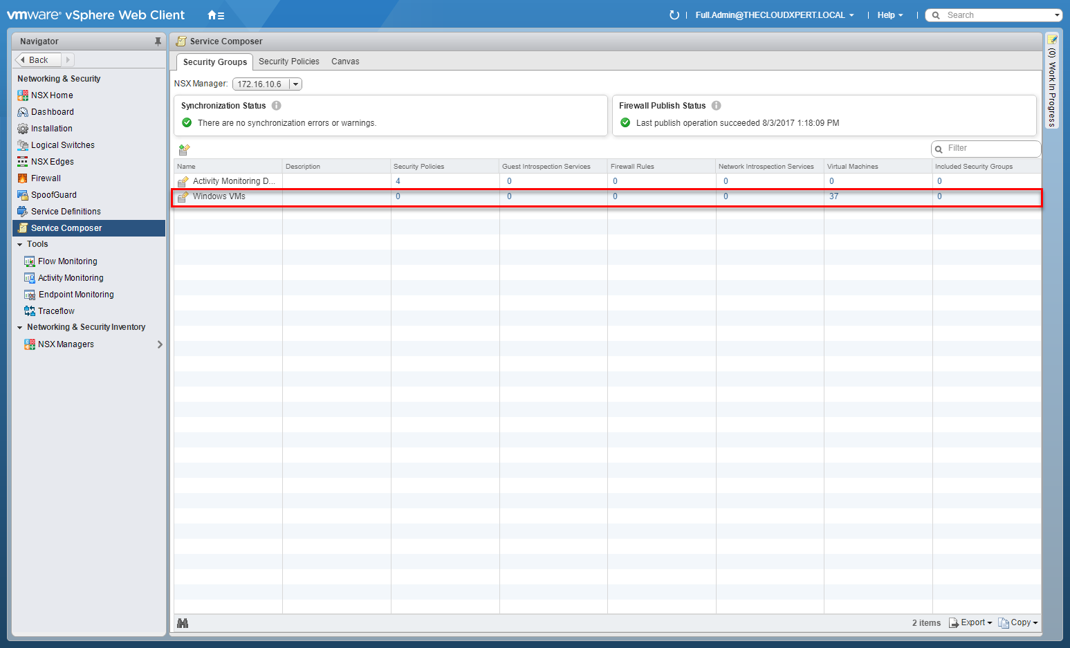Screen dimensions: 1070x648
Task: Click the binoculars find icon
Action: point(183,623)
